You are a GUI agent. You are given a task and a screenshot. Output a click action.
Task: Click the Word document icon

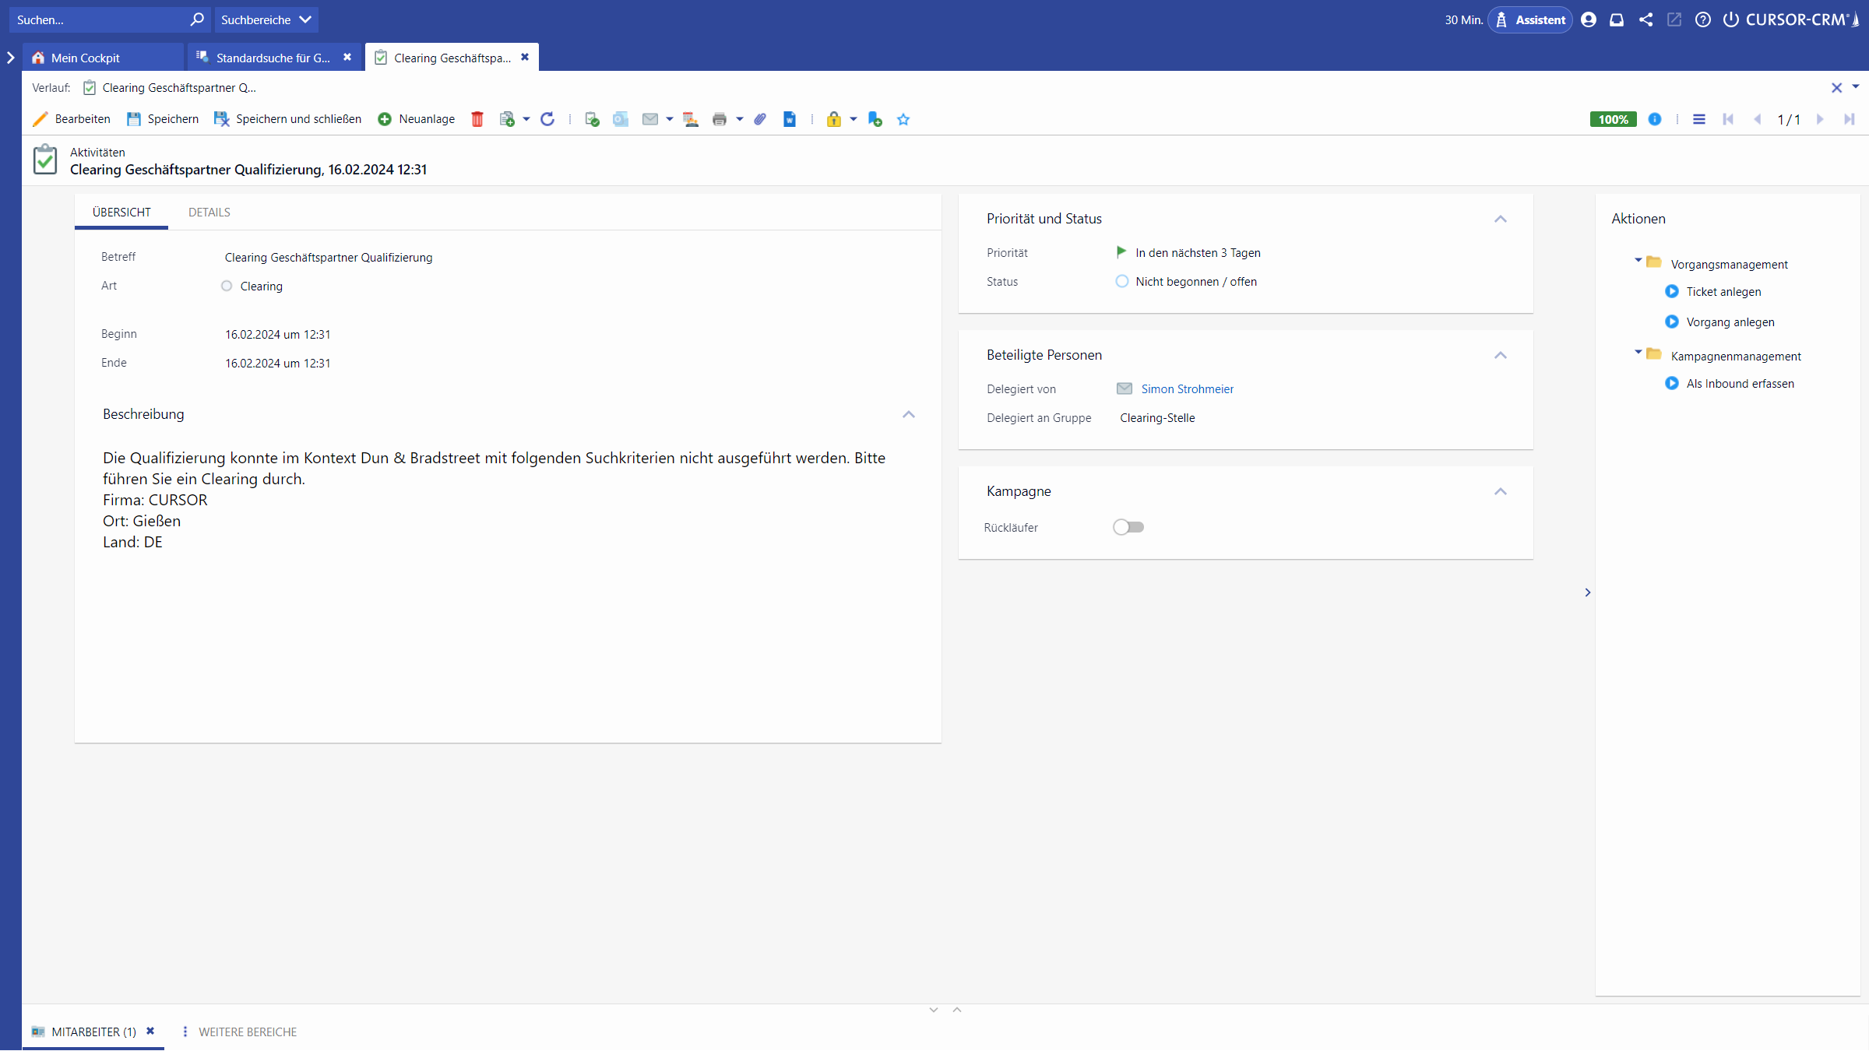click(x=789, y=119)
